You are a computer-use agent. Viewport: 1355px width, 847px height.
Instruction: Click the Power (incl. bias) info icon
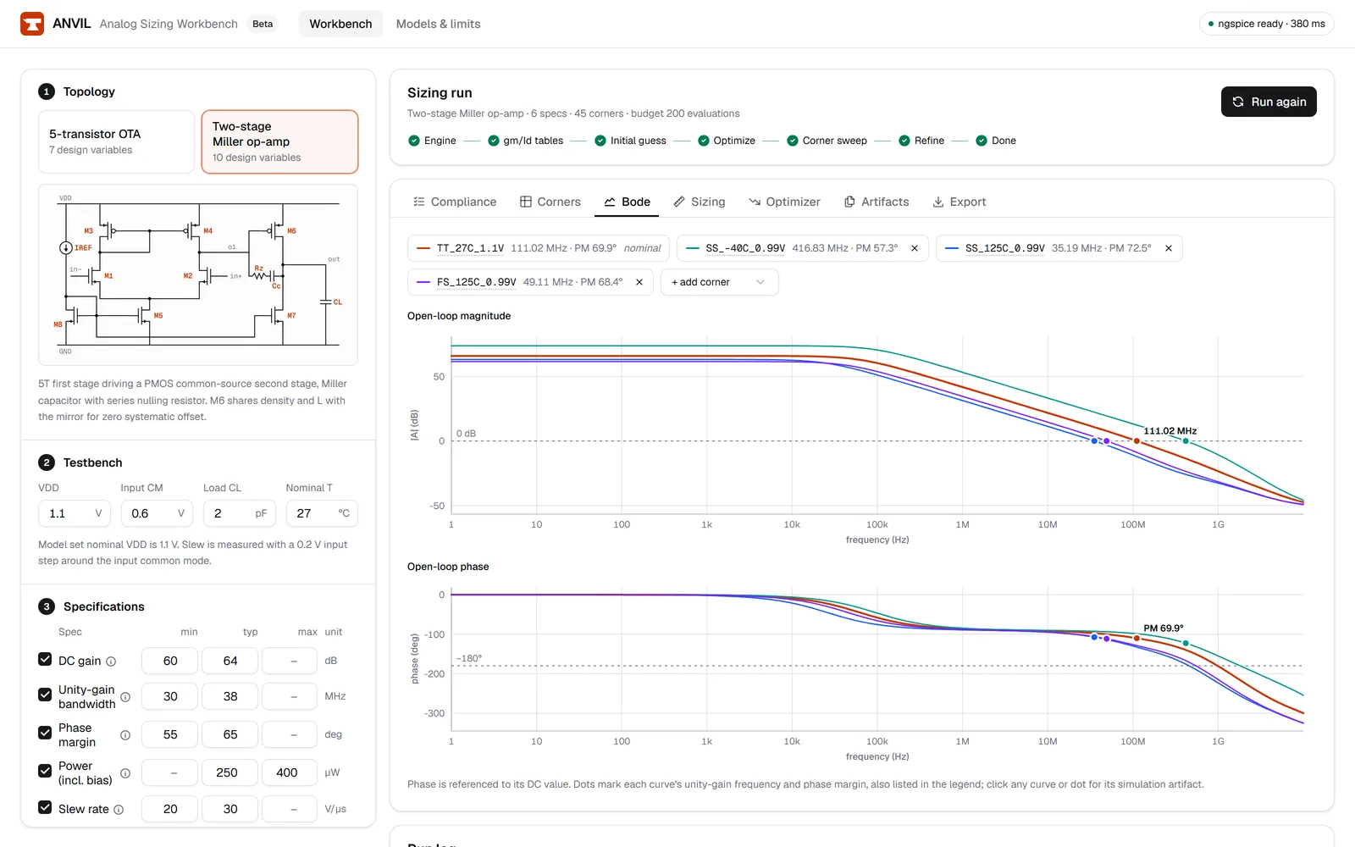125,773
